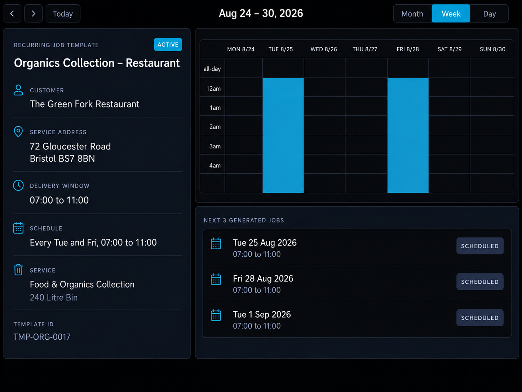
Task: Click 'Food & Organics Collection' service name
Action: click(x=82, y=284)
